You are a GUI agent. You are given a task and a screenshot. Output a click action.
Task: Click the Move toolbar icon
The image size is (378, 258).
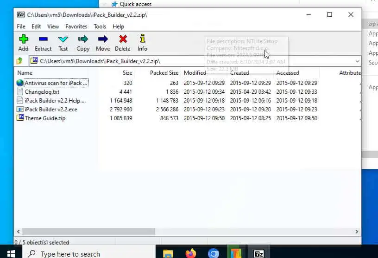pos(103,39)
